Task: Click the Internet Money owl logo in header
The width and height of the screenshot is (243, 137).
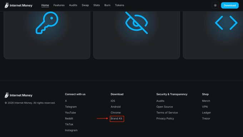Action: click(x=19, y=5)
